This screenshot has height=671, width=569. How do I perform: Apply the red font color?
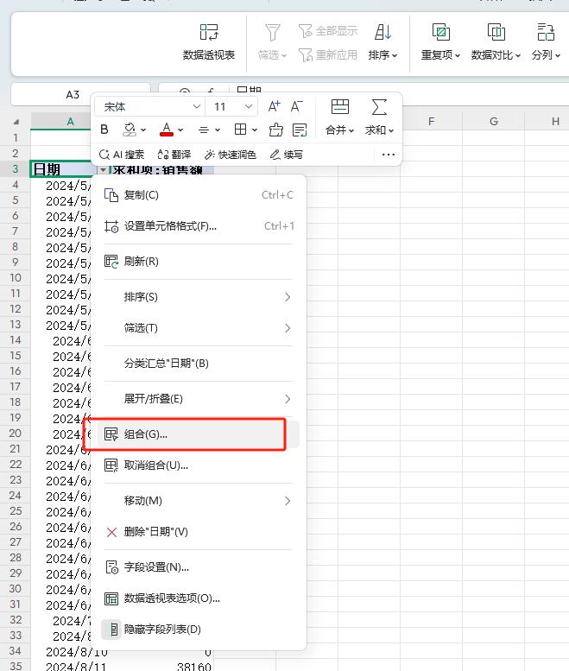tap(167, 130)
